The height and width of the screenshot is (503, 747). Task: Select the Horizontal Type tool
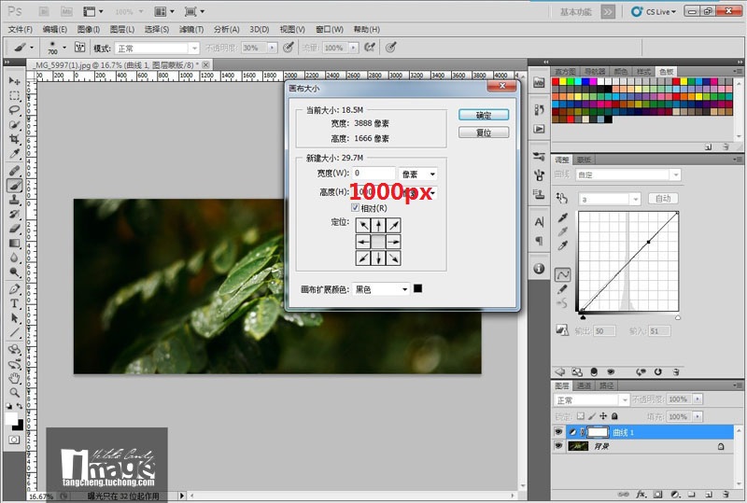pos(15,303)
